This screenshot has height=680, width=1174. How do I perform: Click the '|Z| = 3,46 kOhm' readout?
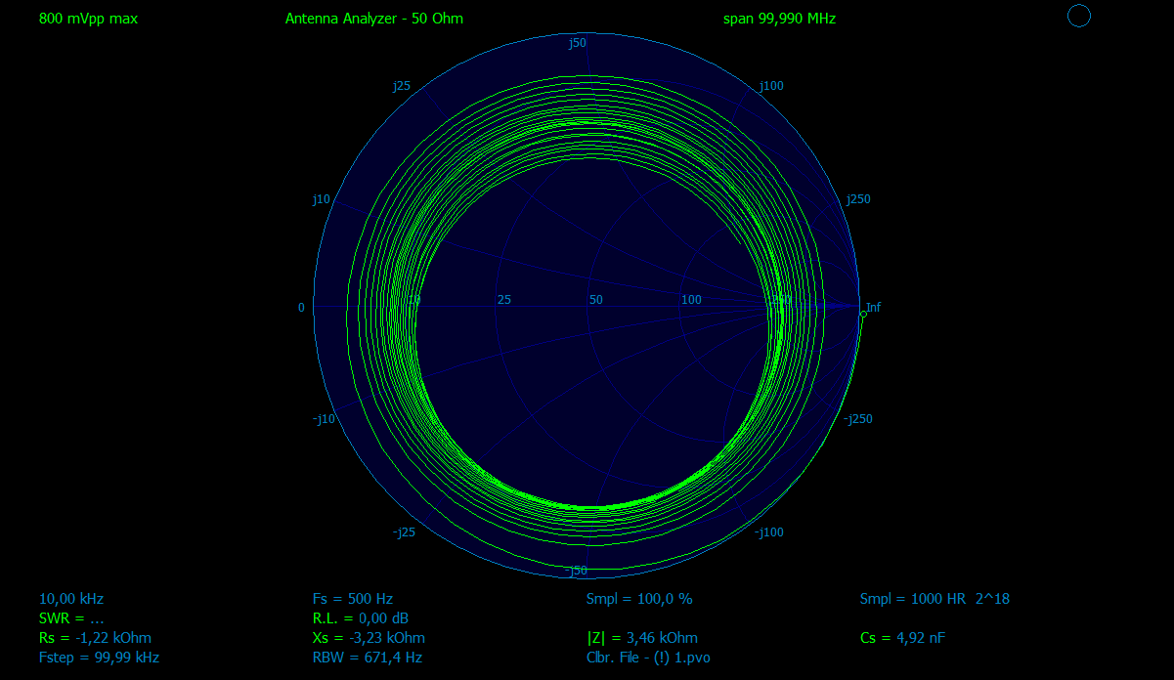[x=642, y=638]
